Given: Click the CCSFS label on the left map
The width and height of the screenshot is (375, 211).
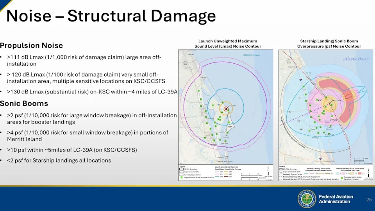Looking at the screenshot, I should pos(231,126).
